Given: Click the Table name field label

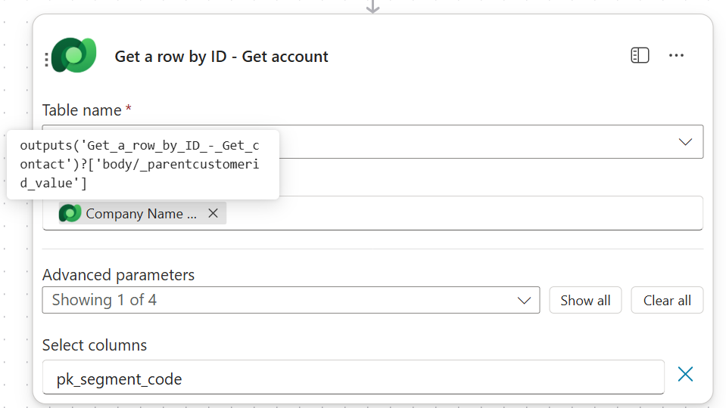Looking at the screenshot, I should click(x=82, y=110).
